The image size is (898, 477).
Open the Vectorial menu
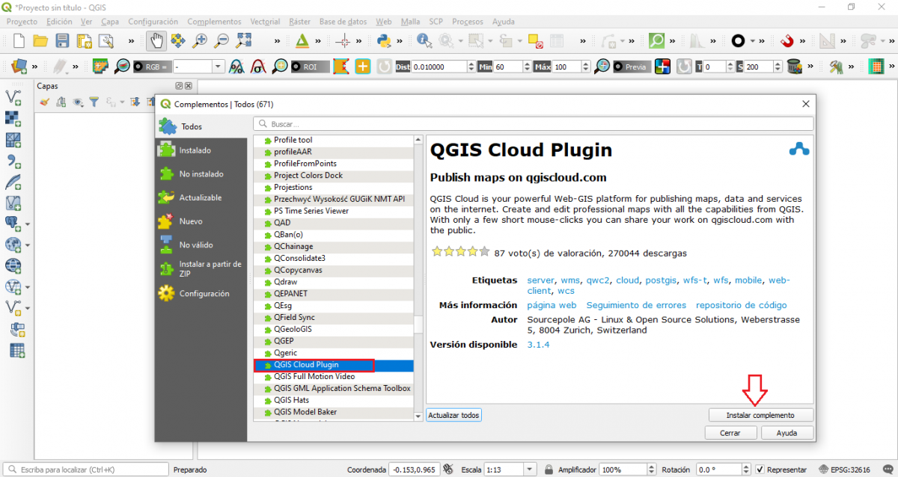(x=265, y=22)
